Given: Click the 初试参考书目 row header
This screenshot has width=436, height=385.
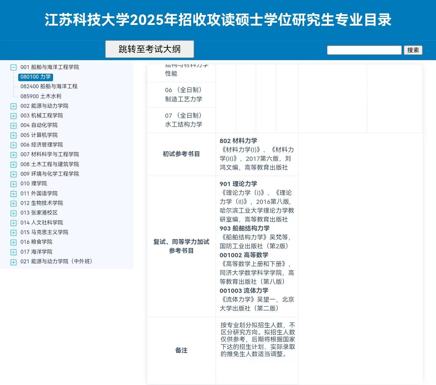Looking at the screenshot, I should [x=181, y=154].
